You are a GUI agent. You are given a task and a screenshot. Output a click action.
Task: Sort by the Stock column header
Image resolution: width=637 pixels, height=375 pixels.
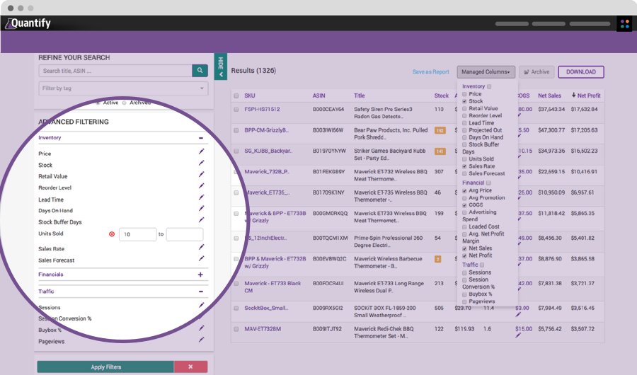(441, 96)
